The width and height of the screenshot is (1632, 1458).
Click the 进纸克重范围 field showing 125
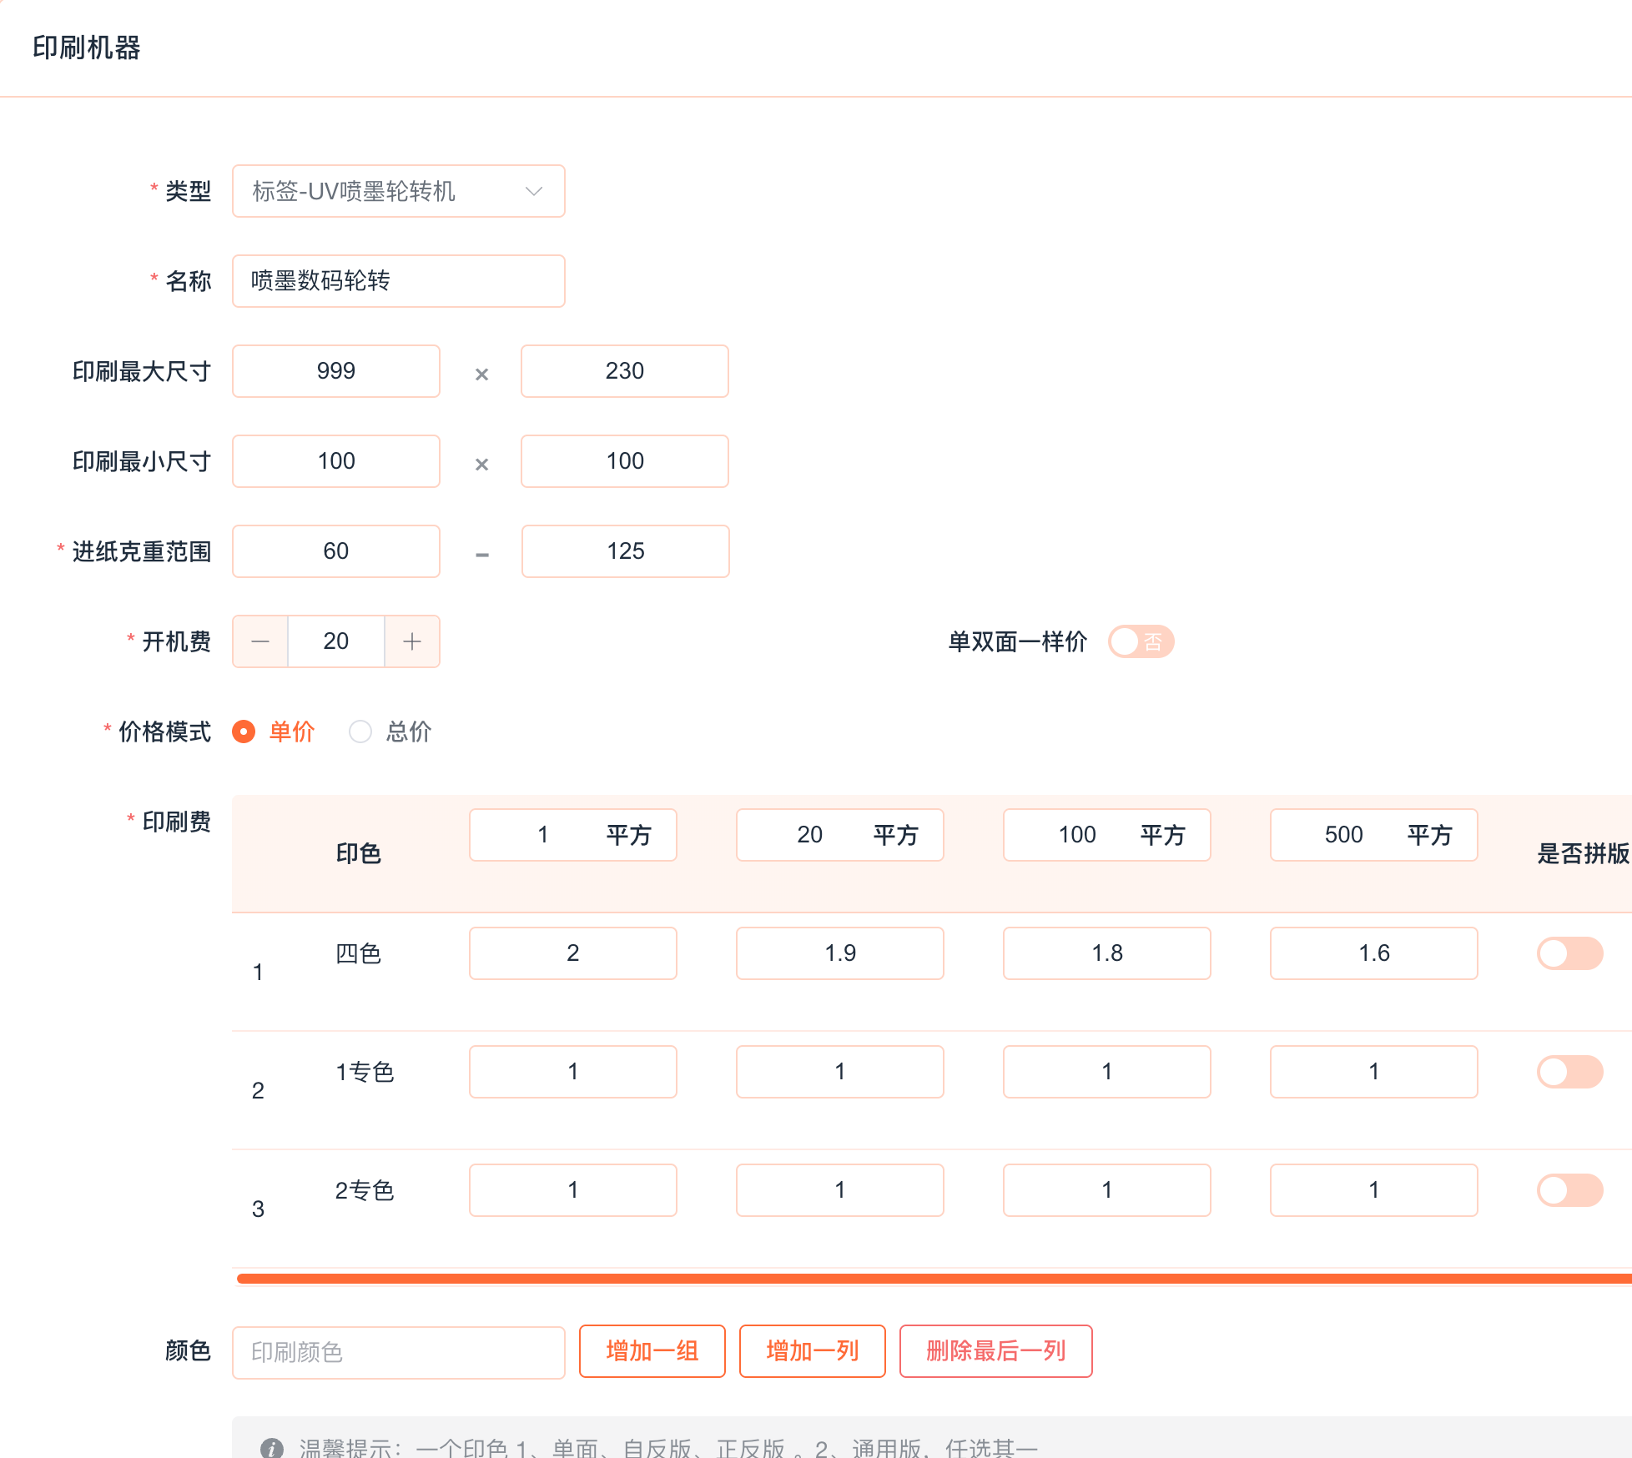point(625,551)
